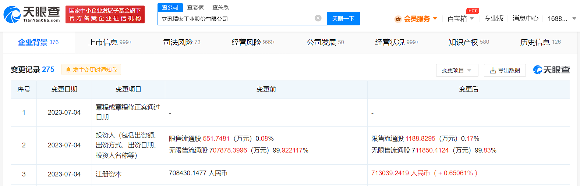Click 713039.2419 人民币 after-change value
The width and height of the screenshot is (580, 186).
point(424,173)
